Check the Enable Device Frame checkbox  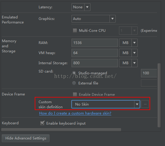(x=75, y=94)
